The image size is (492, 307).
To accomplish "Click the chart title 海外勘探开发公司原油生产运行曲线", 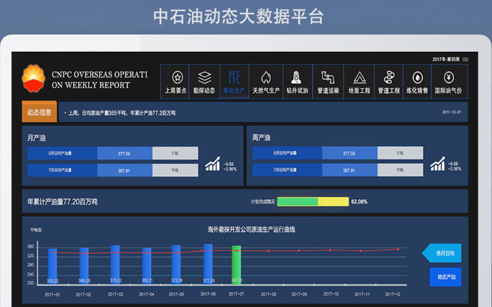I will tap(251, 230).
